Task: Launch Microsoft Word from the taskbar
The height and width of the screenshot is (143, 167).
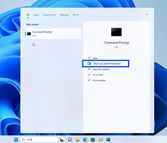Action: [108, 140]
